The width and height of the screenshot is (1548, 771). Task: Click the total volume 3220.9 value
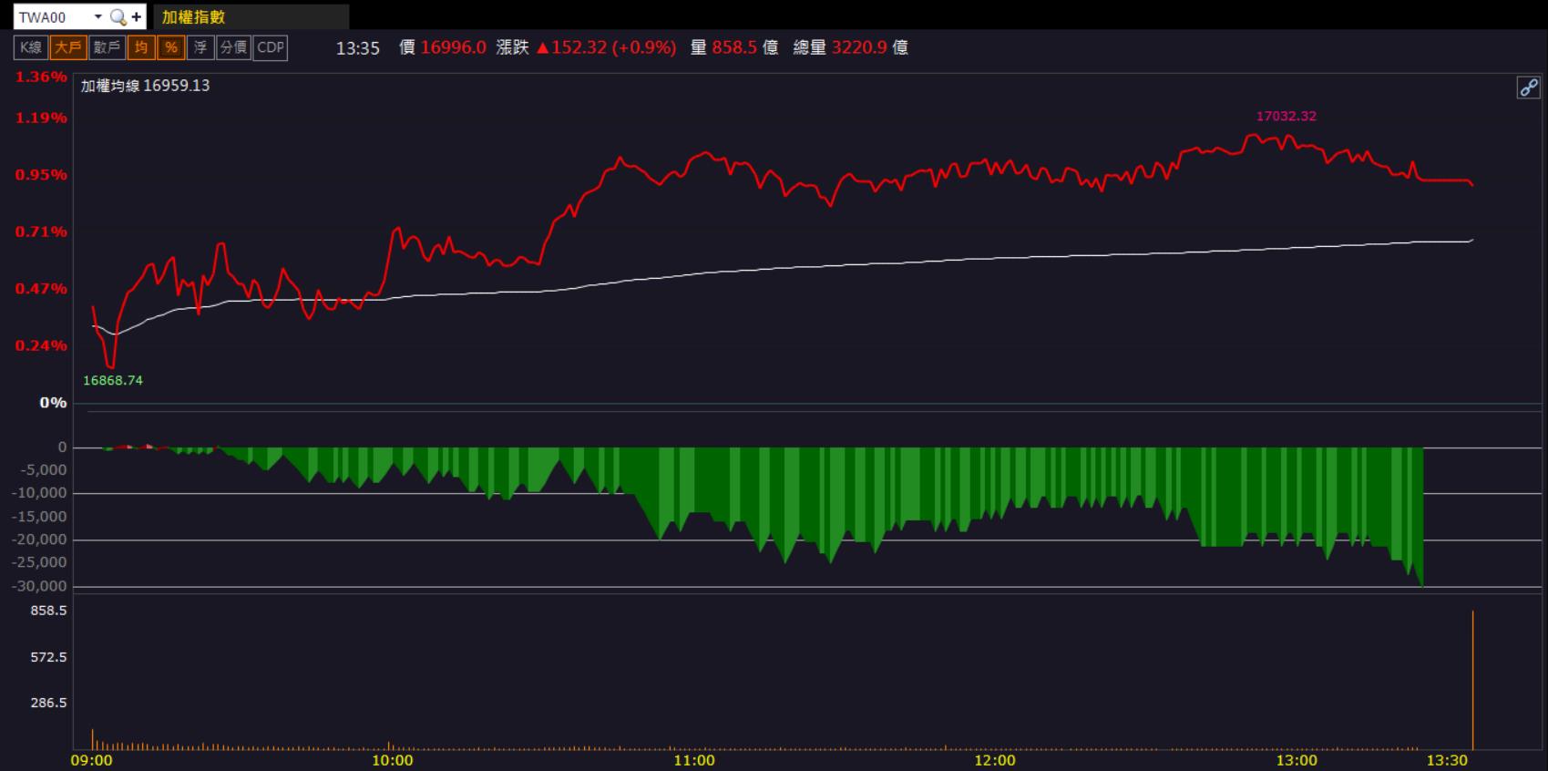[x=859, y=47]
